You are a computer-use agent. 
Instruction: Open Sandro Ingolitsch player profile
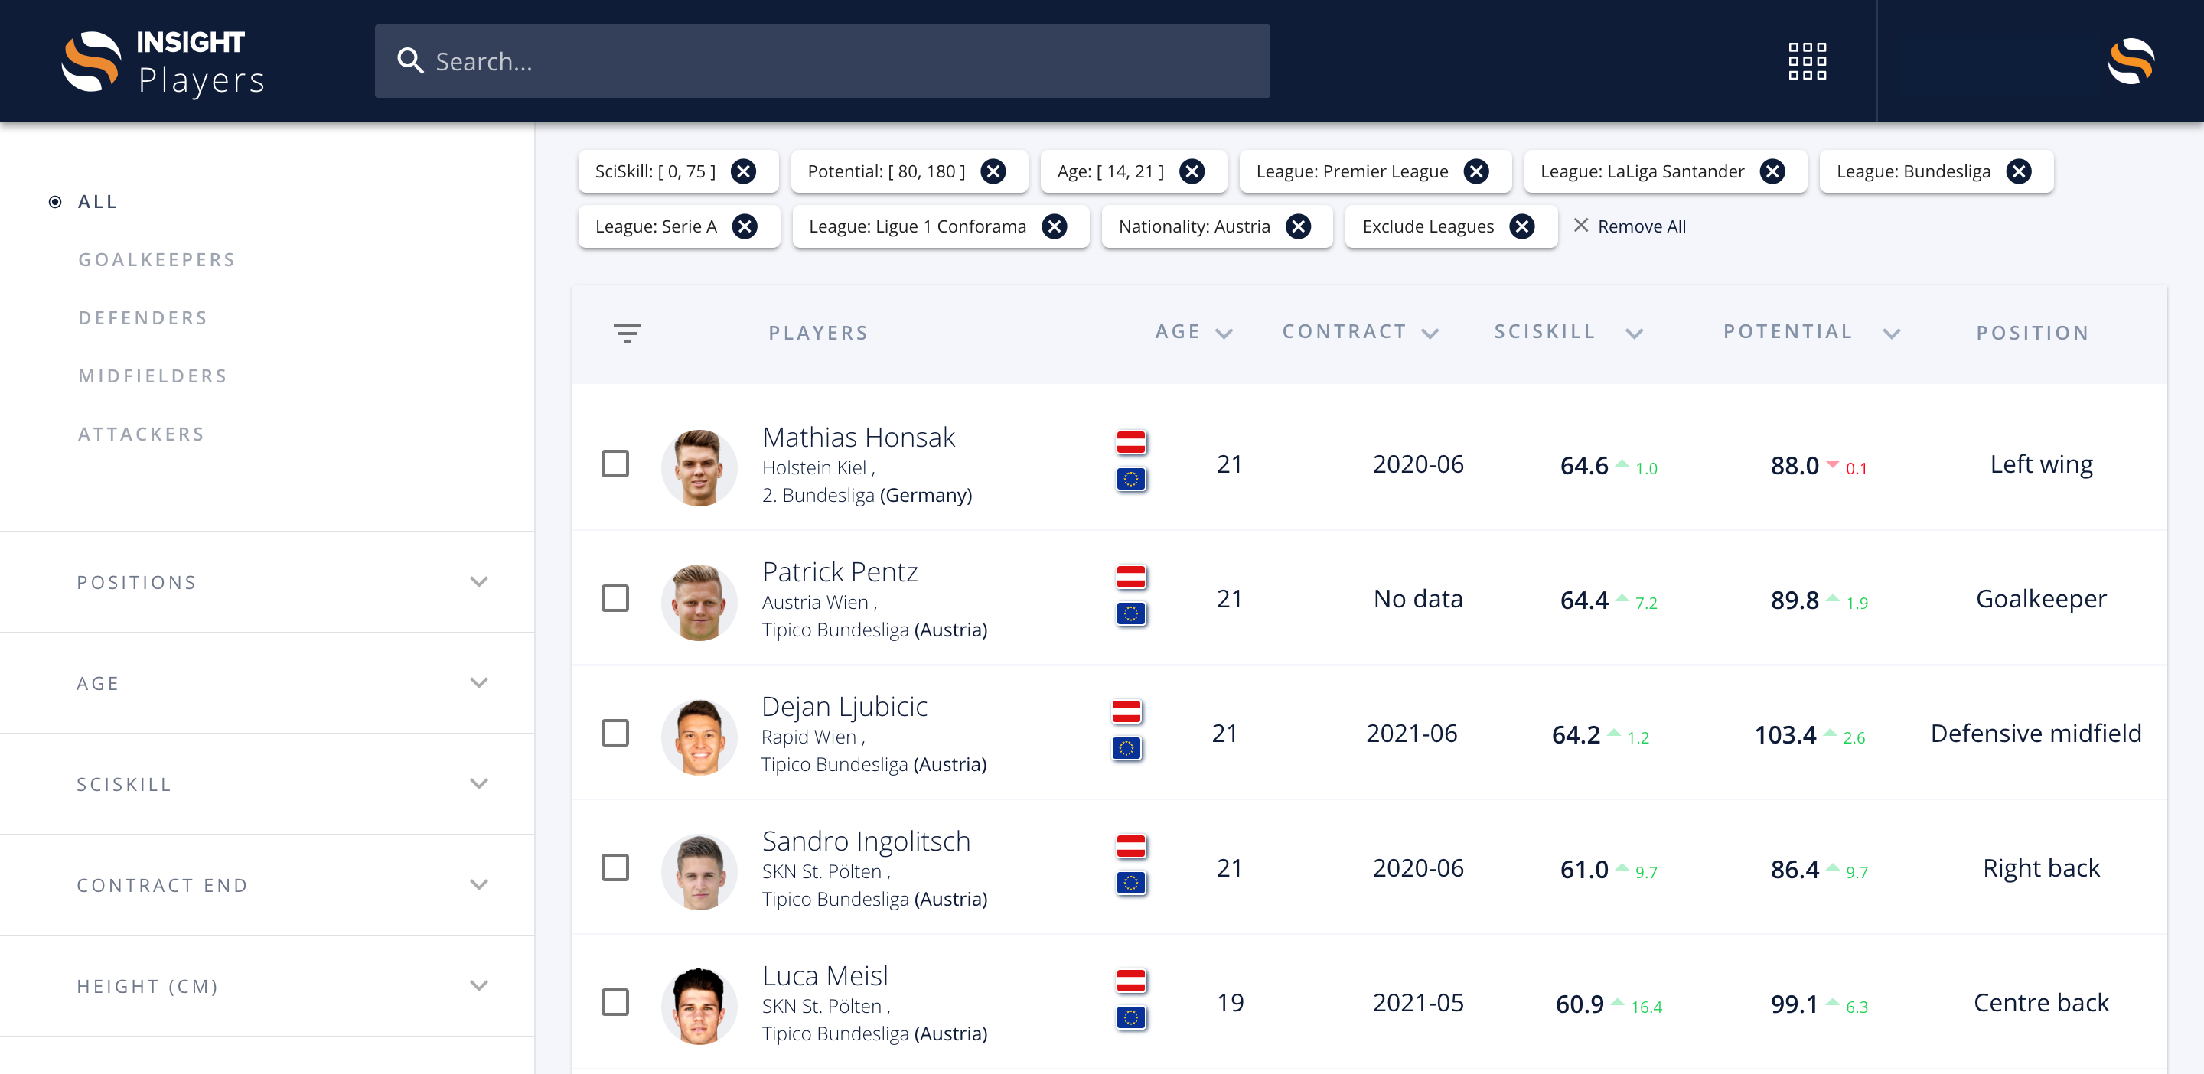pyautogui.click(x=866, y=841)
